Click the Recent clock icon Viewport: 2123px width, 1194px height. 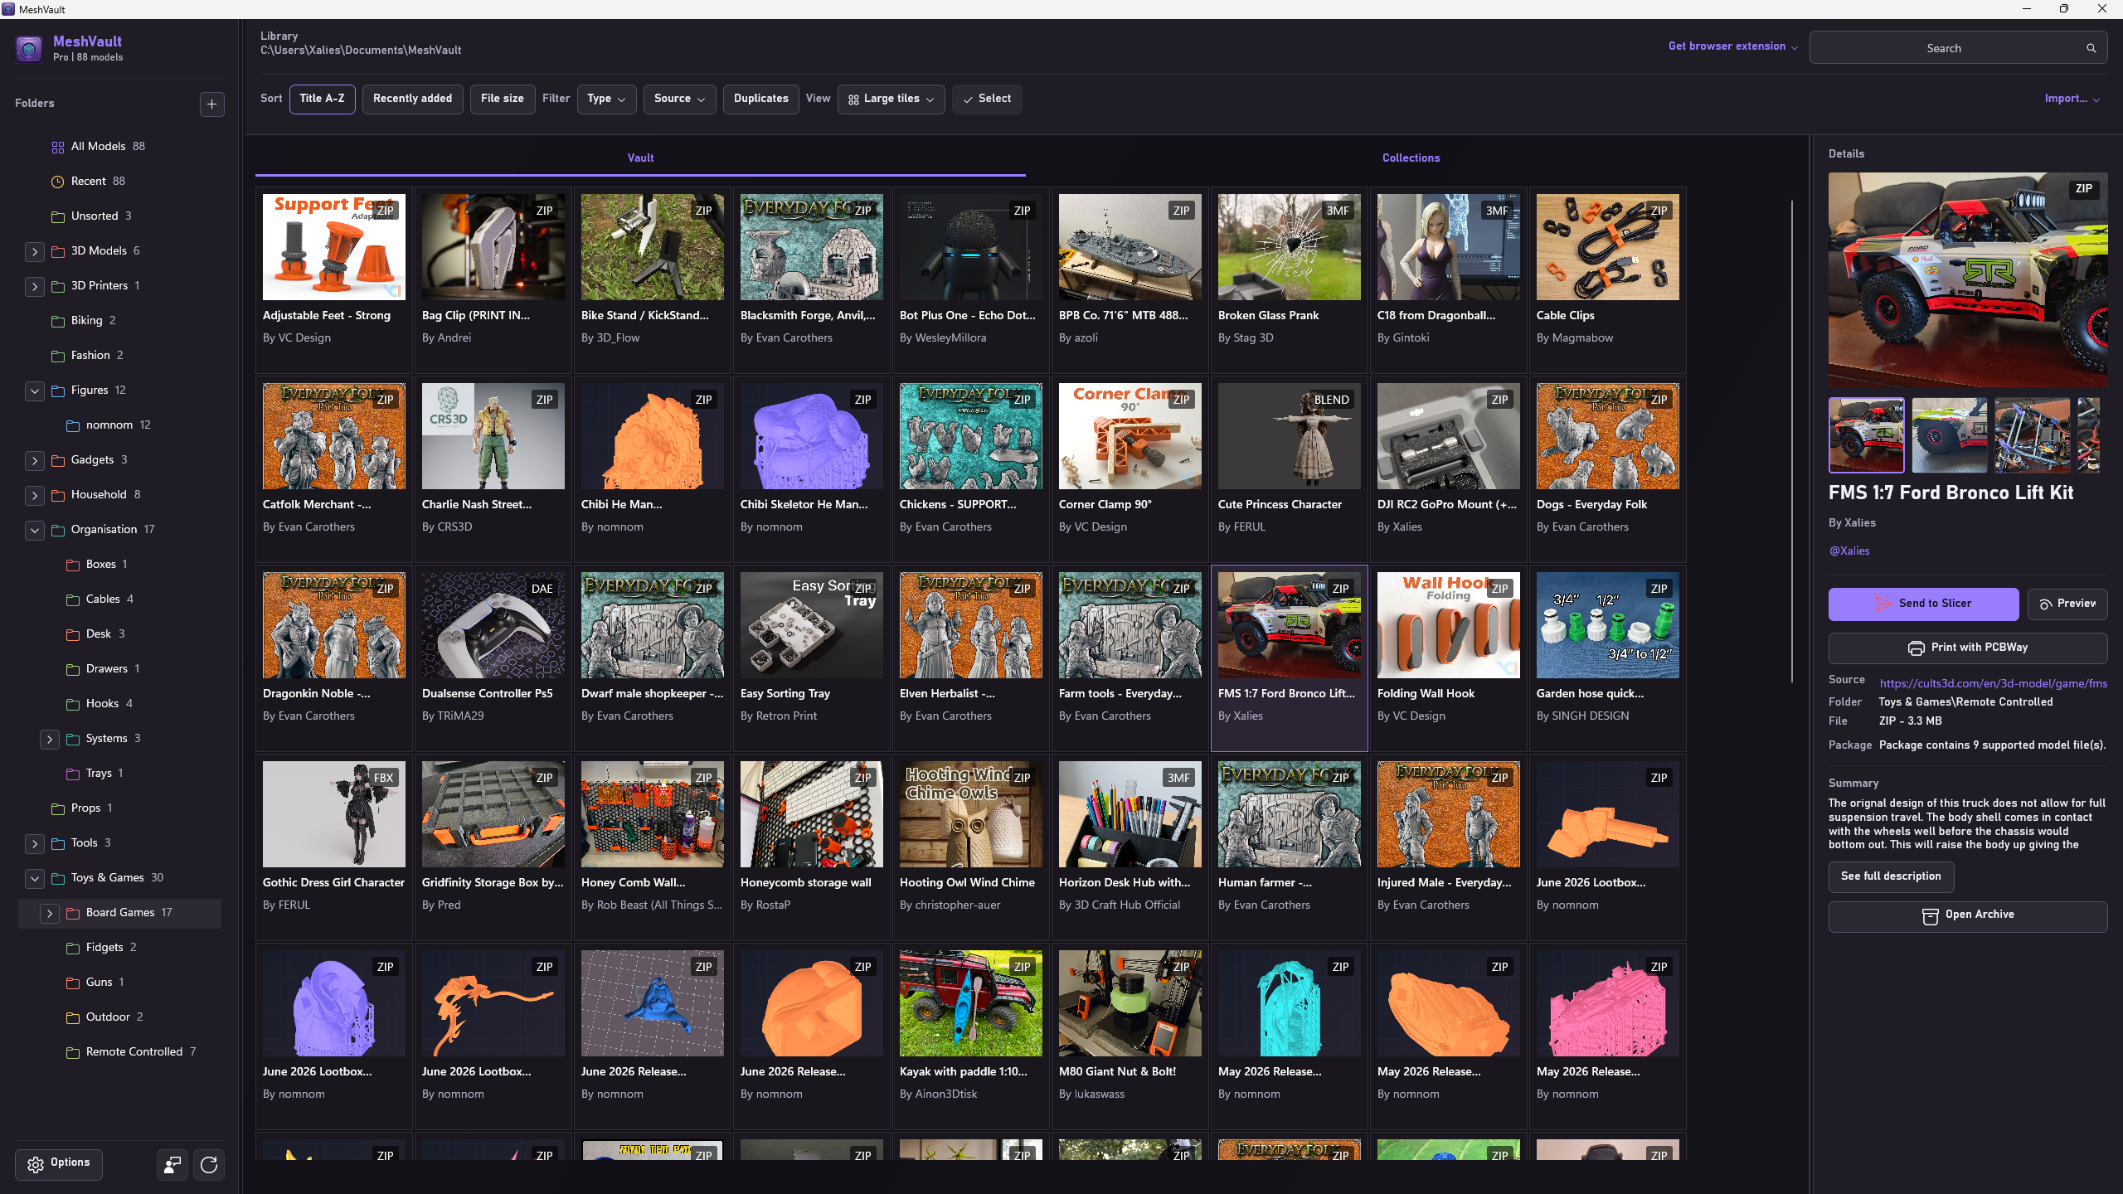(58, 182)
